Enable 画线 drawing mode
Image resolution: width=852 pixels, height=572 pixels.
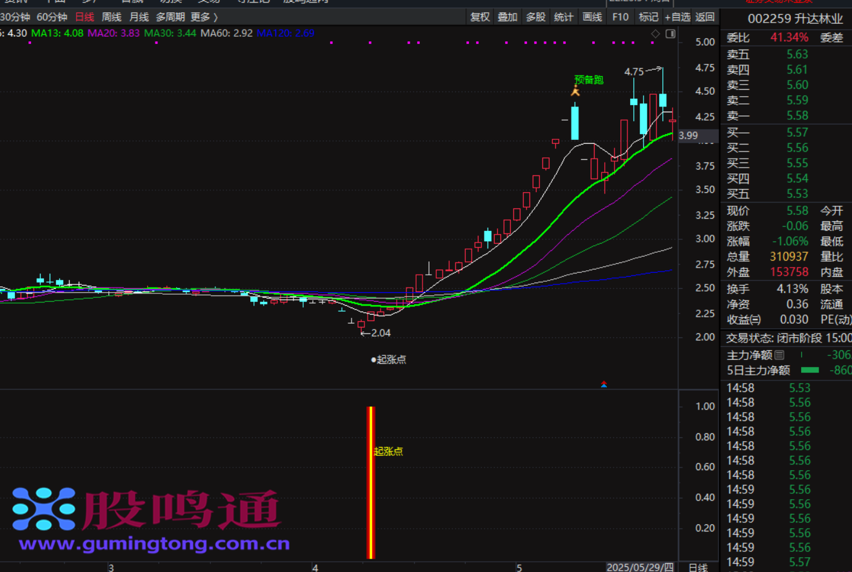pyautogui.click(x=592, y=17)
